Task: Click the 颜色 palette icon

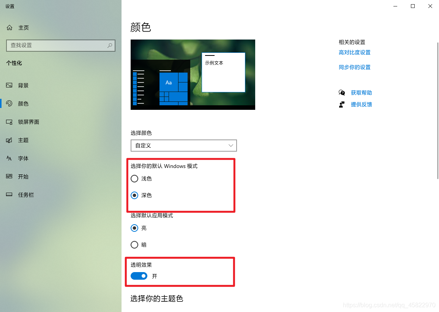Action: [9, 103]
